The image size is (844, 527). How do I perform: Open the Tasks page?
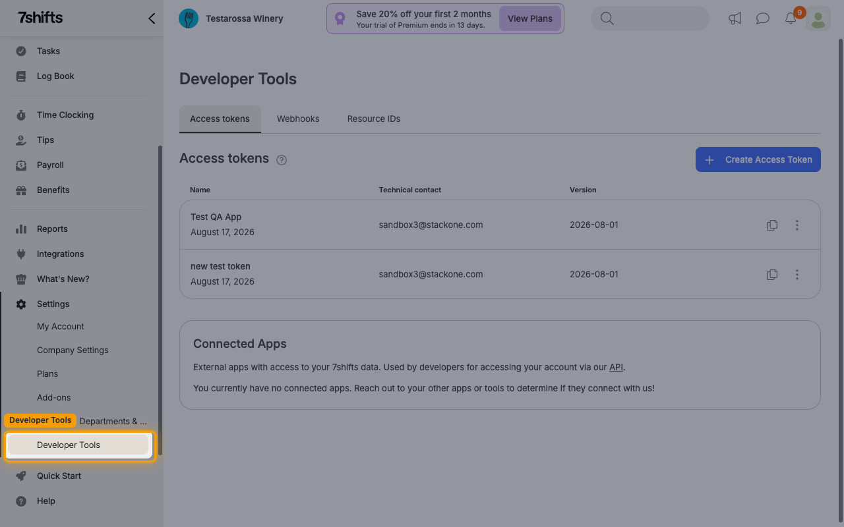click(48, 51)
